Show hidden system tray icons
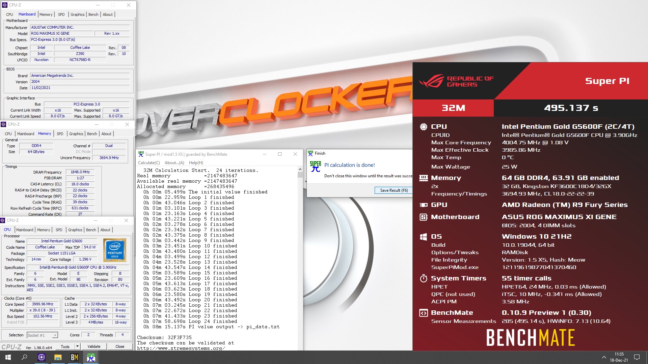The width and height of the screenshot is (648, 364). 604,357
